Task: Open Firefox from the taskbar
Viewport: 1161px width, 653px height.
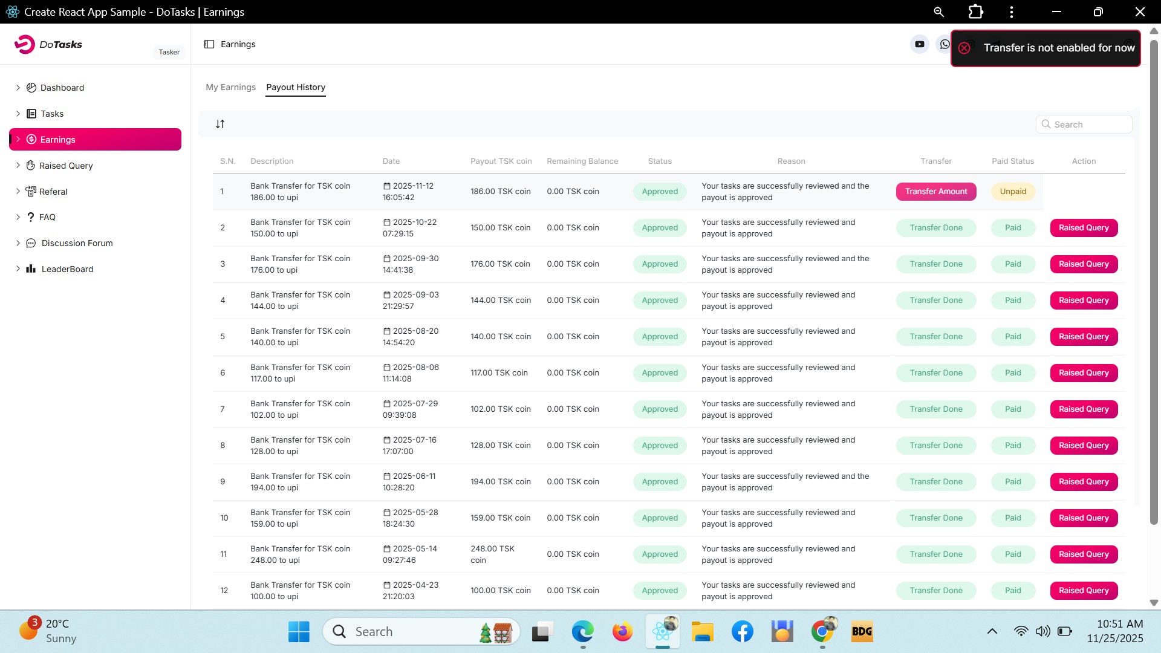Action: pyautogui.click(x=622, y=632)
